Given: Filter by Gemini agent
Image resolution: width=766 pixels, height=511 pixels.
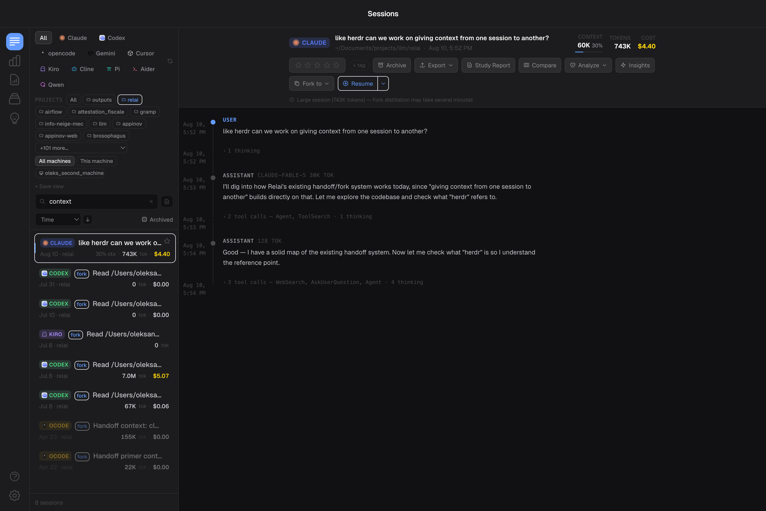Looking at the screenshot, I should 101,53.
